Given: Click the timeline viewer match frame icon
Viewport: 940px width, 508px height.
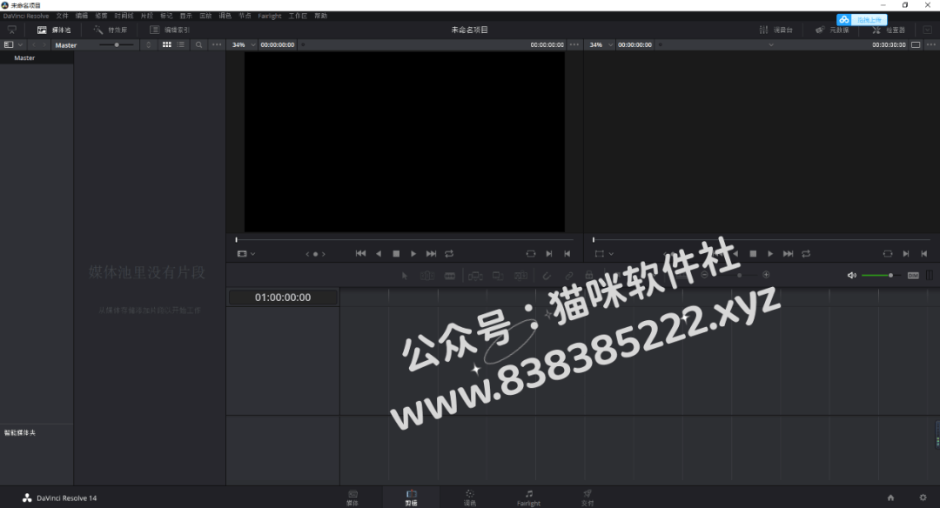Looking at the screenshot, I should tap(888, 254).
